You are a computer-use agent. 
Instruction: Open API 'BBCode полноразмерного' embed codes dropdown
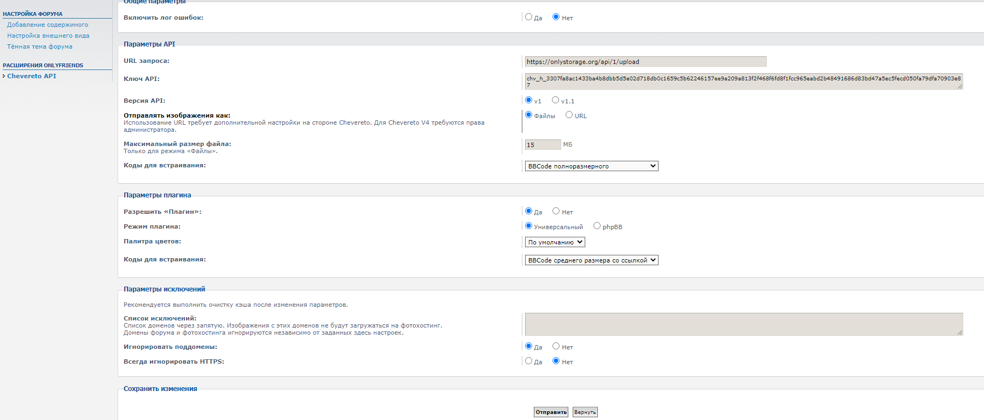(591, 166)
